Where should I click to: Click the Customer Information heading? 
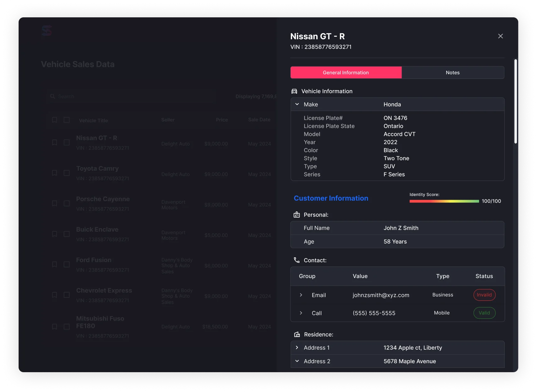[x=331, y=198]
